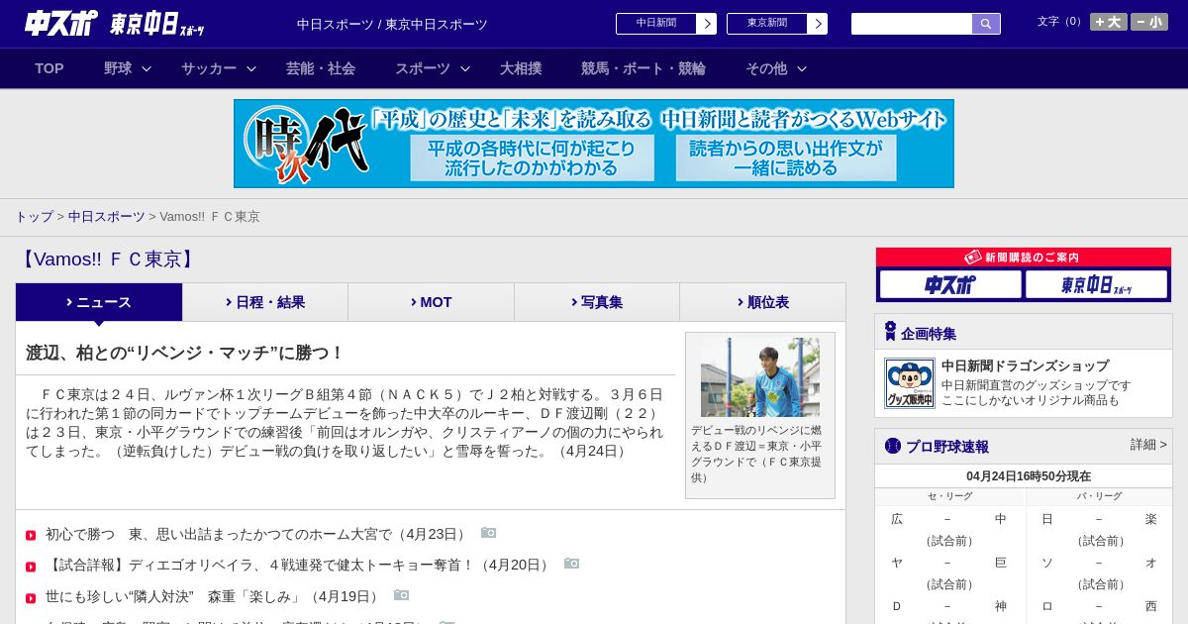
Task: Click newspaper icon in 新聞購読のご案内
Action: click(x=973, y=257)
